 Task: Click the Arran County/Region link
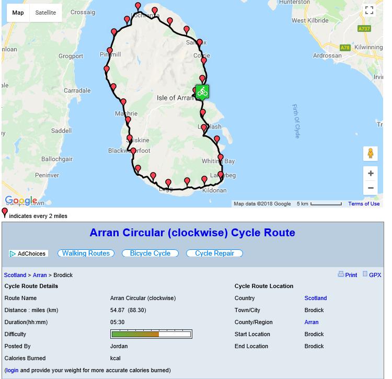tap(312, 322)
